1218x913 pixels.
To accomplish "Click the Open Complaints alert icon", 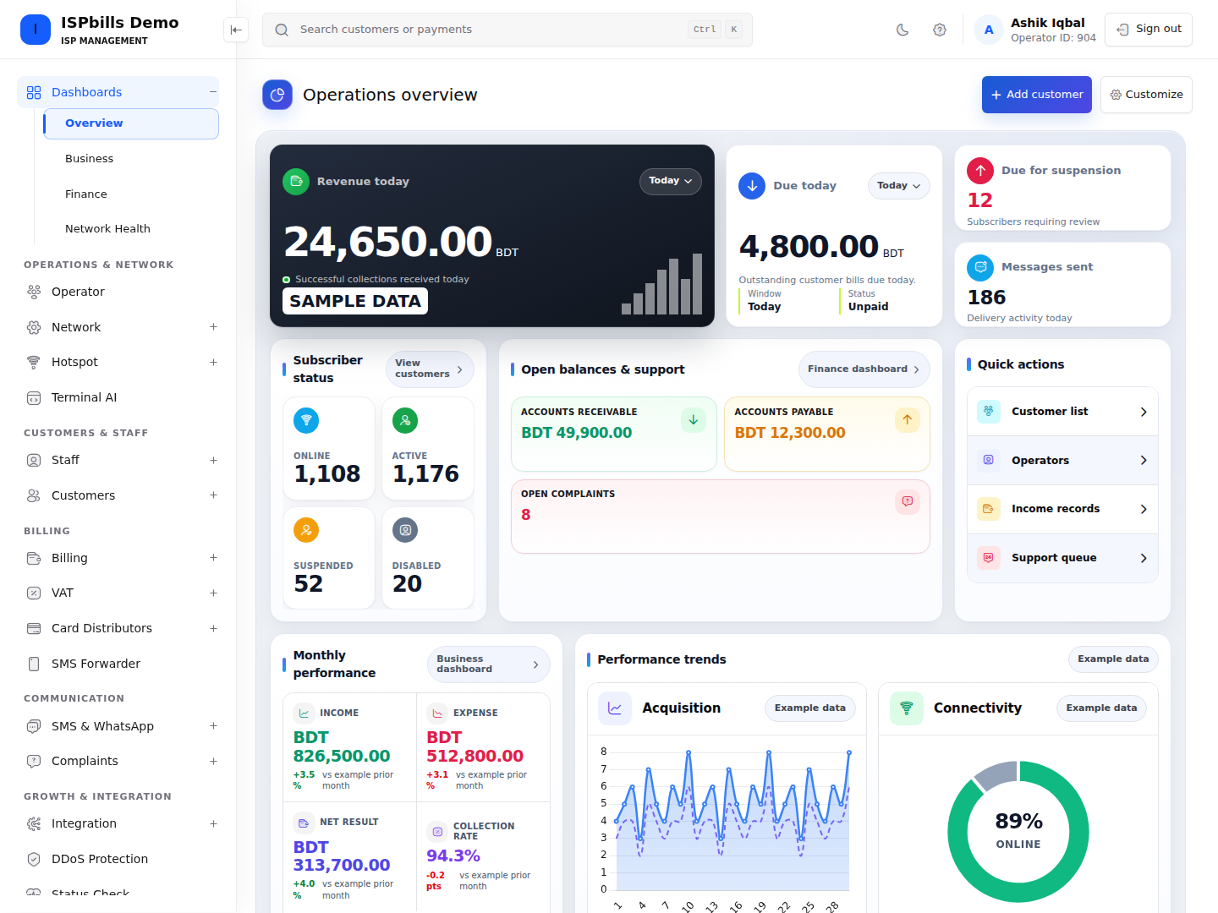I will pyautogui.click(x=908, y=502).
